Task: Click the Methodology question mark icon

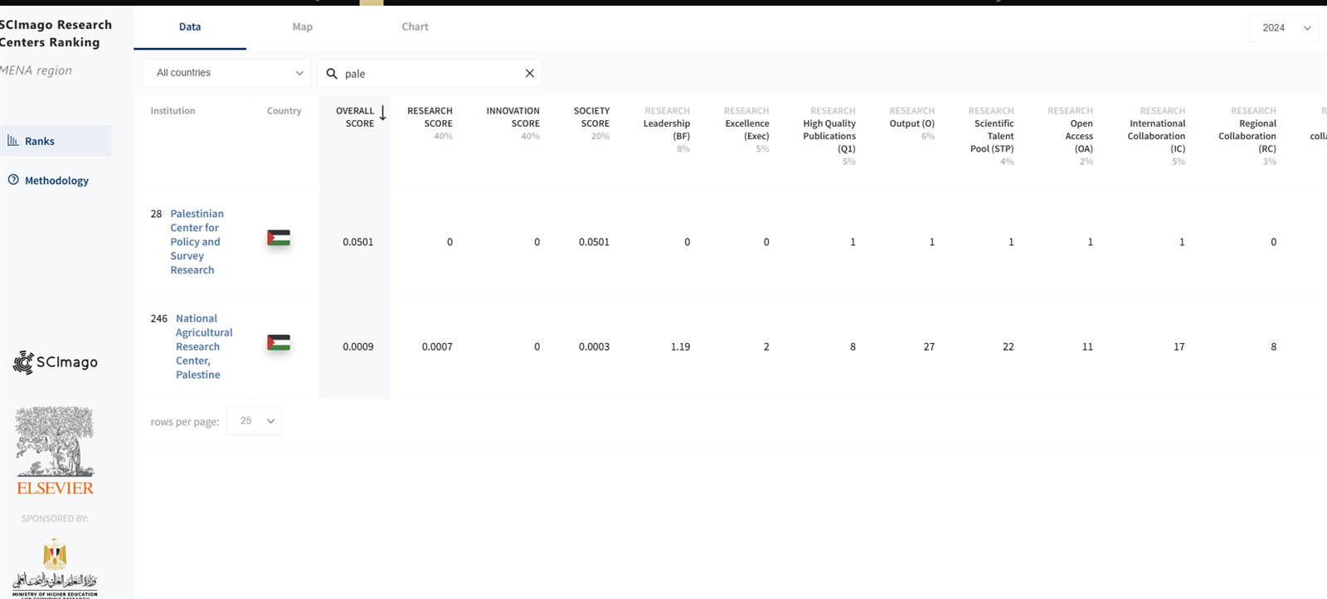Action: point(13,180)
